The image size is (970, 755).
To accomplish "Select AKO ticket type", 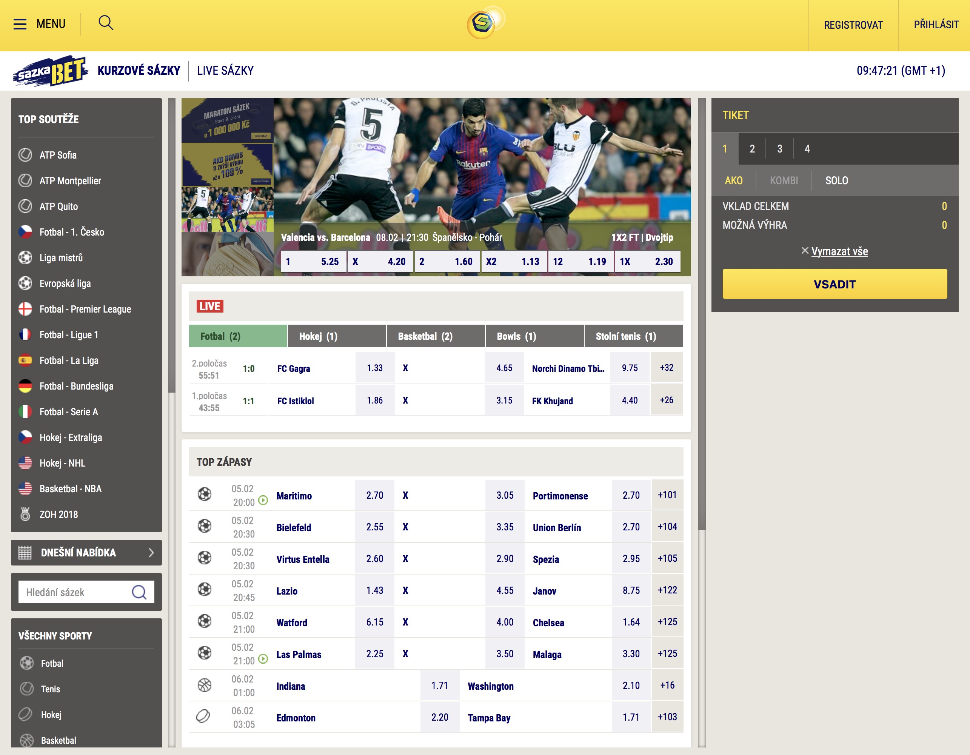I will pyautogui.click(x=733, y=181).
